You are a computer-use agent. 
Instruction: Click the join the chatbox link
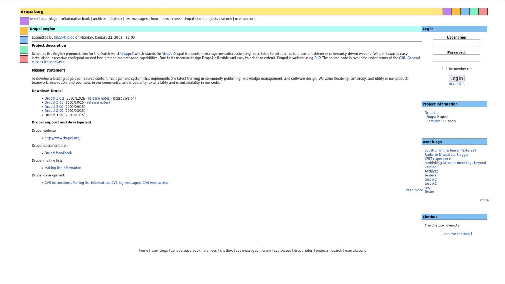[457, 234]
